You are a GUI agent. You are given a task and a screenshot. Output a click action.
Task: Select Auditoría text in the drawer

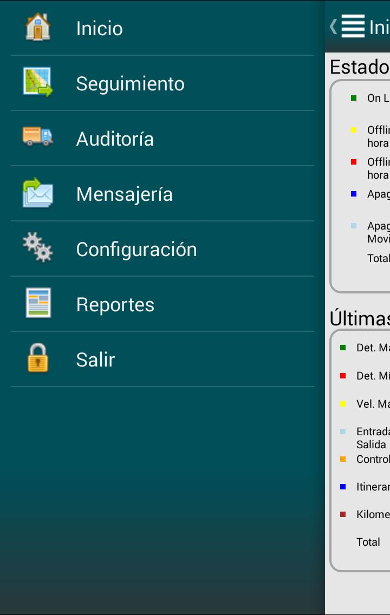pos(115,139)
